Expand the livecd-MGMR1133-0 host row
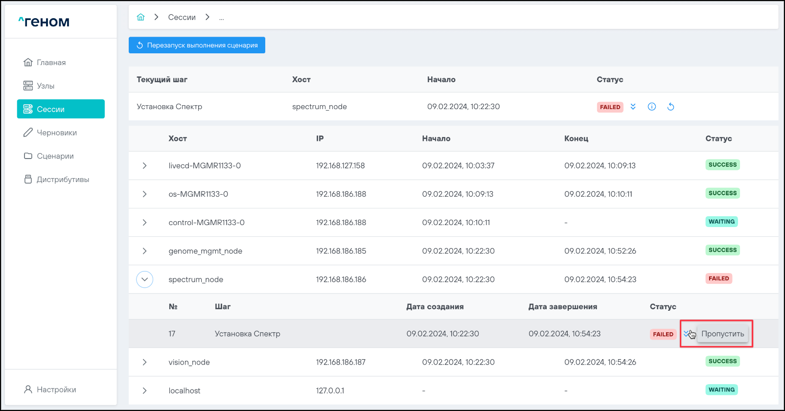The width and height of the screenshot is (785, 411). [144, 166]
